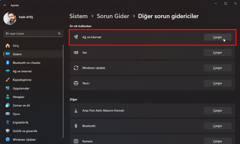Image resolution: width=240 pixels, height=144 pixels.
Task: Click the gamepad icon beside Oyun
Action: coord(8,114)
